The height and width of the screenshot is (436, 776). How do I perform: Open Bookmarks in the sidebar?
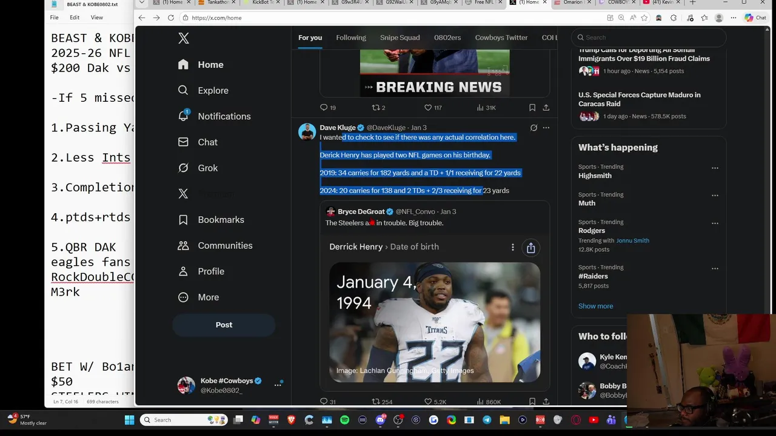(x=210, y=220)
